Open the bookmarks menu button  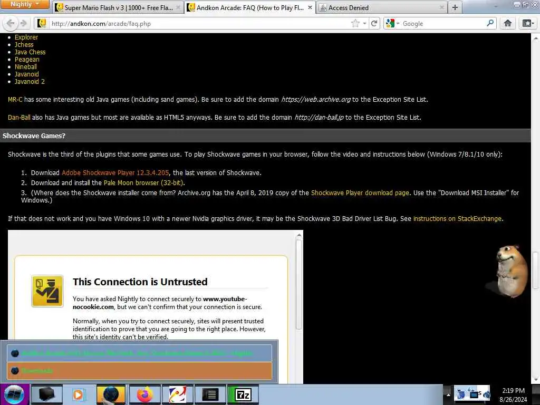(x=528, y=23)
